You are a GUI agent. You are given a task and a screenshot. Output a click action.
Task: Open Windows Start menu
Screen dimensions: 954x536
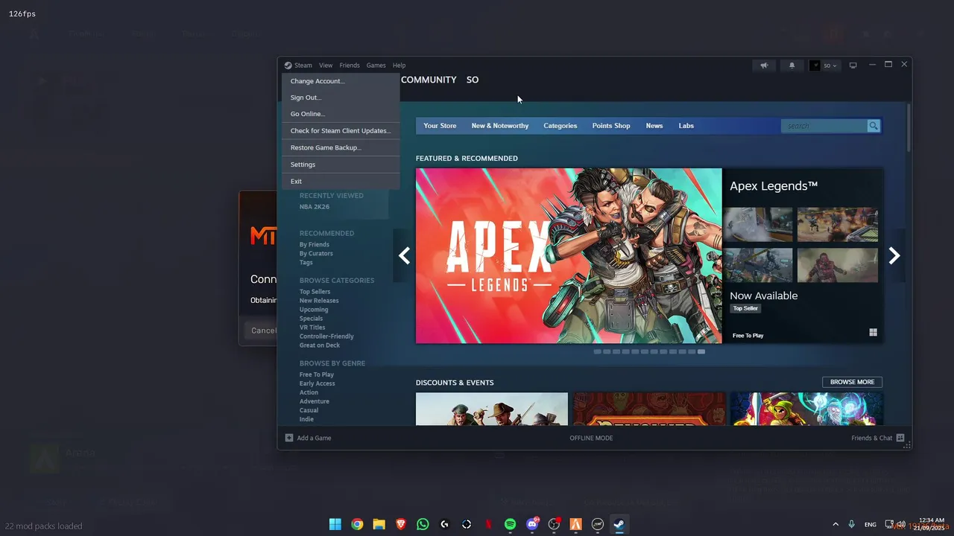[335, 524]
